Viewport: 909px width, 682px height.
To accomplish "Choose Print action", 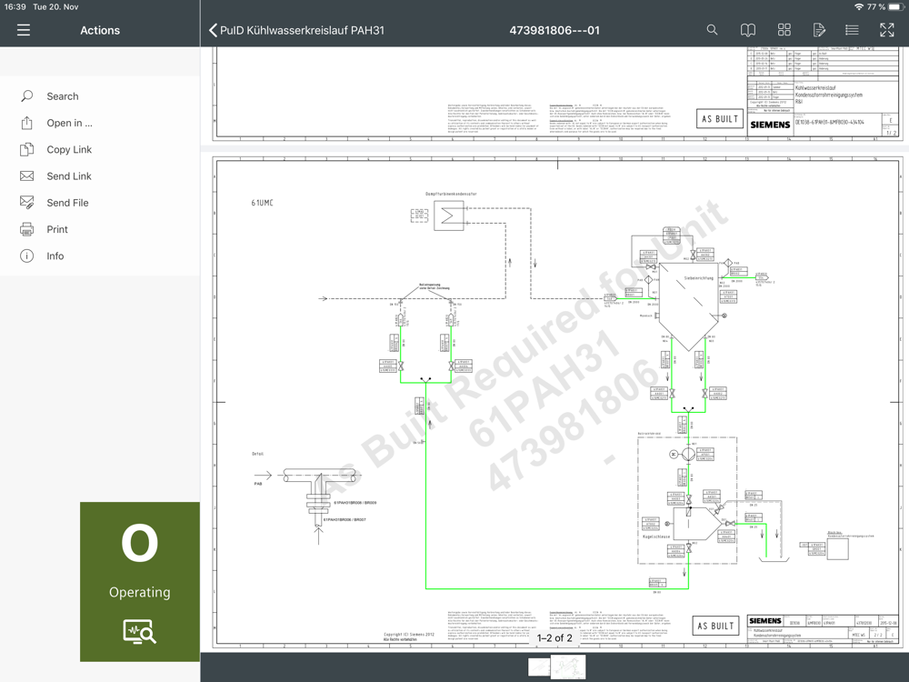I will pos(100,230).
